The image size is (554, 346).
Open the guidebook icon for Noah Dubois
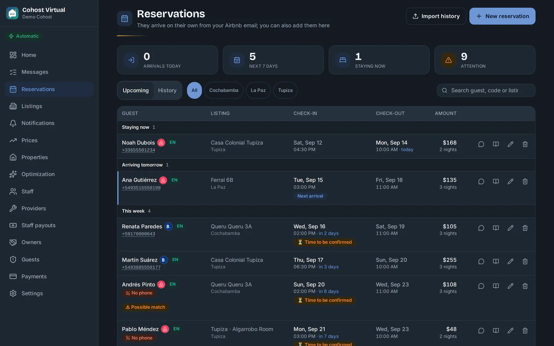(496, 144)
